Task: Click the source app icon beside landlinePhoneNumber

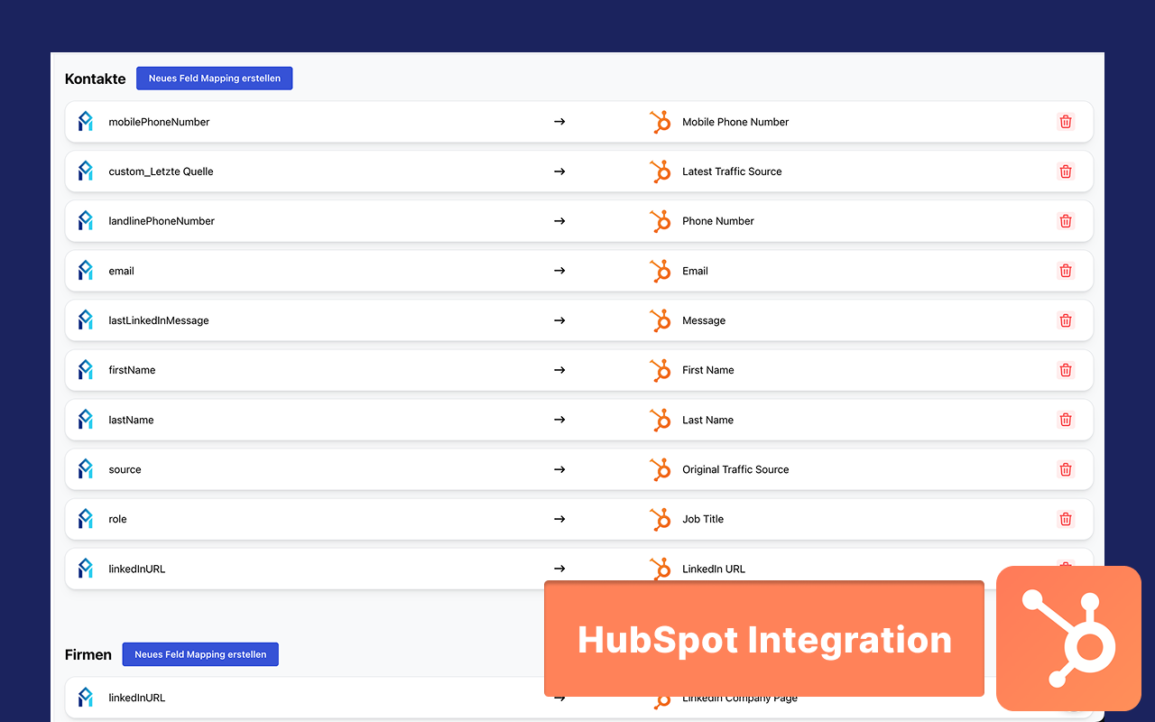Action: pyautogui.click(x=86, y=221)
